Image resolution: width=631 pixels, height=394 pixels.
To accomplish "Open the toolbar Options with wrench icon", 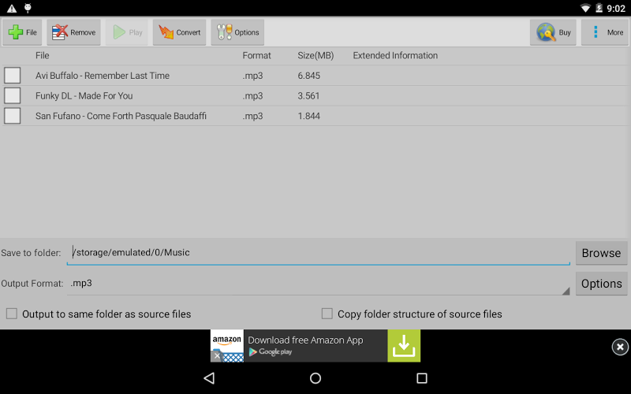I will pyautogui.click(x=237, y=32).
